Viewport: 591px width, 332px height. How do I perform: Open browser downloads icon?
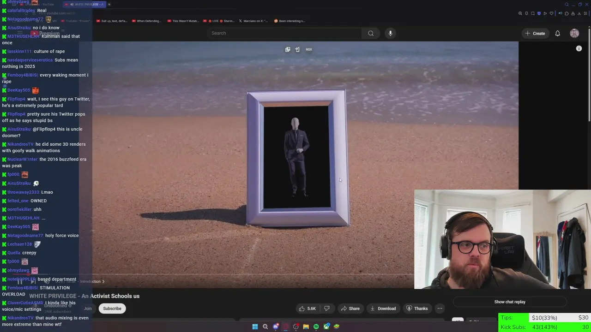pyautogui.click(x=579, y=13)
